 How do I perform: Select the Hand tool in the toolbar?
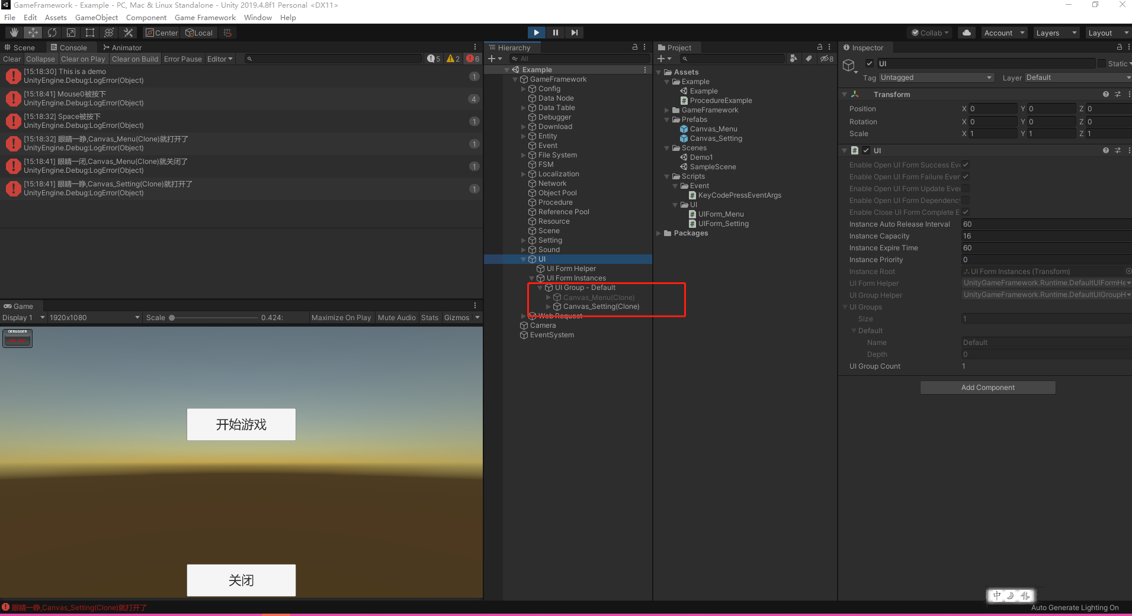12,33
